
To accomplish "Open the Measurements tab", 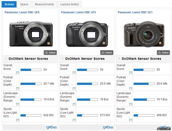I will tap(44, 4).
